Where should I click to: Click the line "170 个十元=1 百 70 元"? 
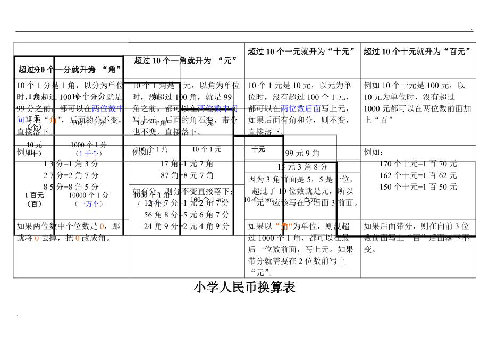(x=418, y=164)
